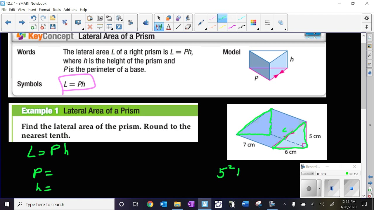Activate the Pens tool
Image resolution: width=374 pixels, height=210 pixels.
(x=159, y=27)
